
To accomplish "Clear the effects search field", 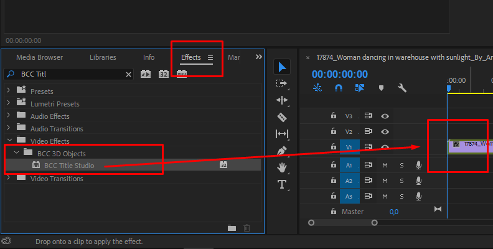I will pos(129,74).
